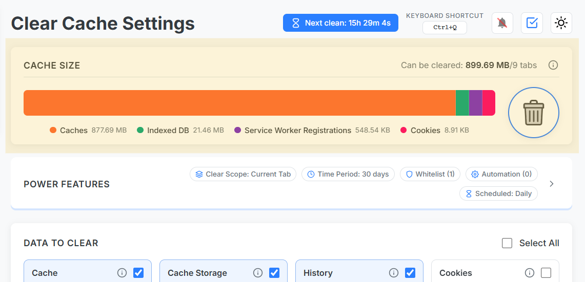Viewport: 585px width, 282px height.
Task: Click the Indexed DB 21.46 MB value
Action: [208, 131]
